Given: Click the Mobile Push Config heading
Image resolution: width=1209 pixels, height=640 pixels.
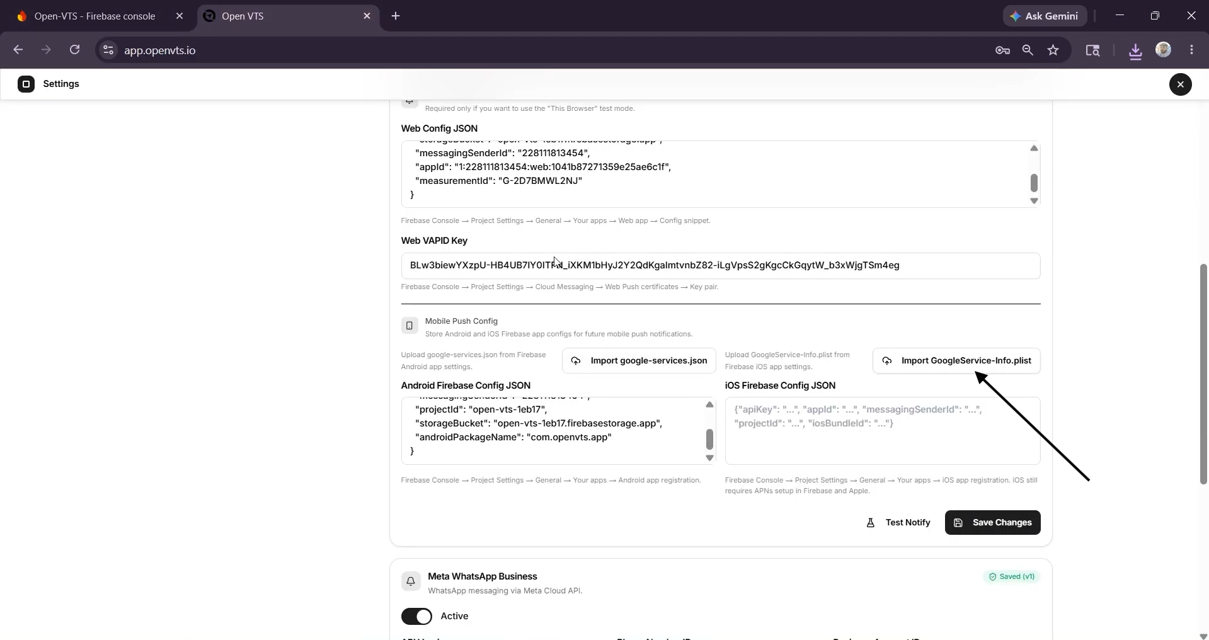Looking at the screenshot, I should click(461, 321).
